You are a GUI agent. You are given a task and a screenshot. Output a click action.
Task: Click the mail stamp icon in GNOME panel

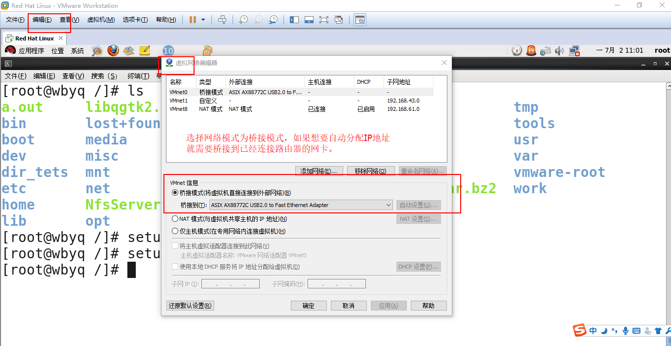(129, 50)
